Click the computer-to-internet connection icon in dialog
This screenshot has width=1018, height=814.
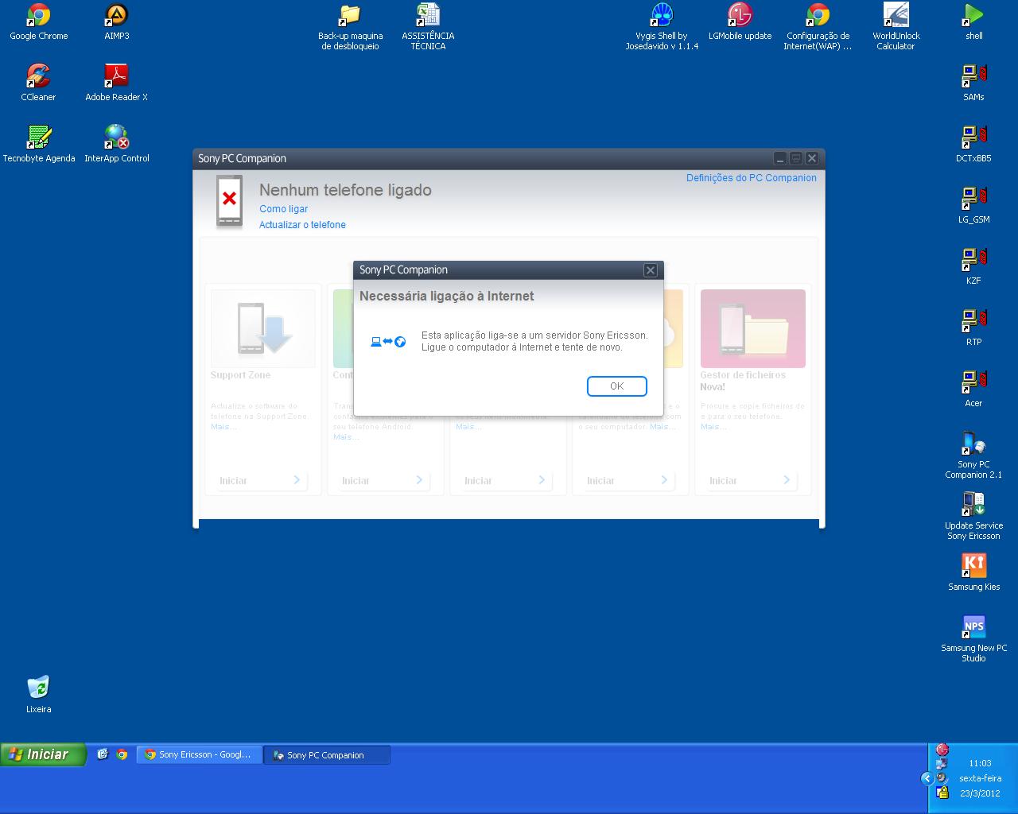[388, 342]
